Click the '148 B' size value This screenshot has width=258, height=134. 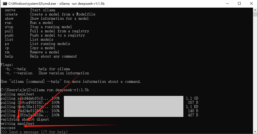193,111
